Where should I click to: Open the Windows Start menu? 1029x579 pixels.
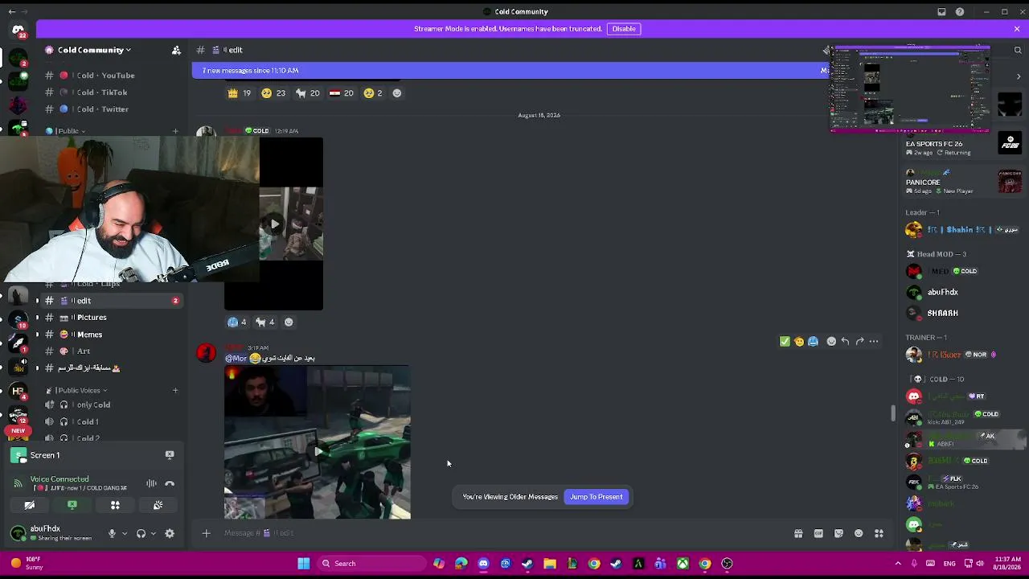(304, 564)
